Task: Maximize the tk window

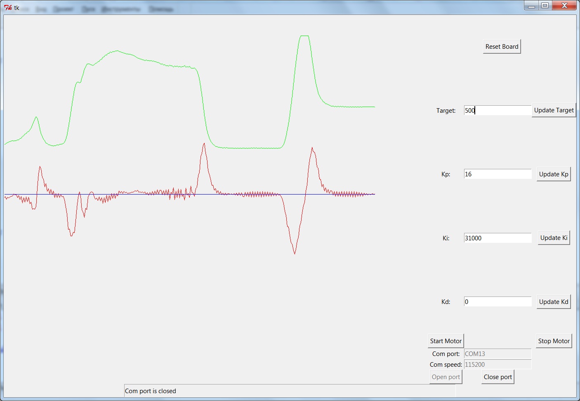Action: tap(545, 5)
